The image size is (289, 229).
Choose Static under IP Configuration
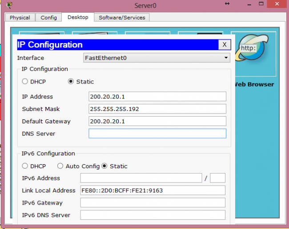(71, 82)
